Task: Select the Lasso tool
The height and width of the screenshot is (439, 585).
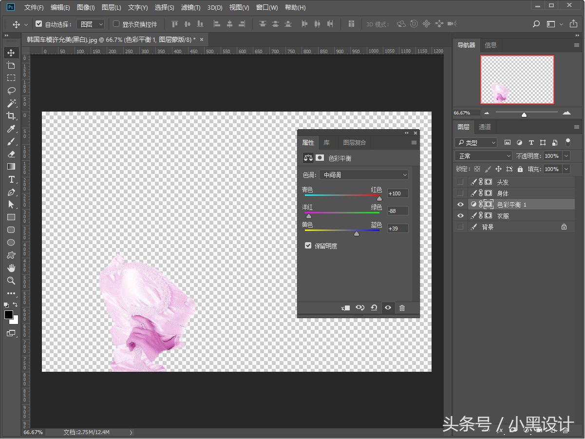Action: tap(11, 91)
